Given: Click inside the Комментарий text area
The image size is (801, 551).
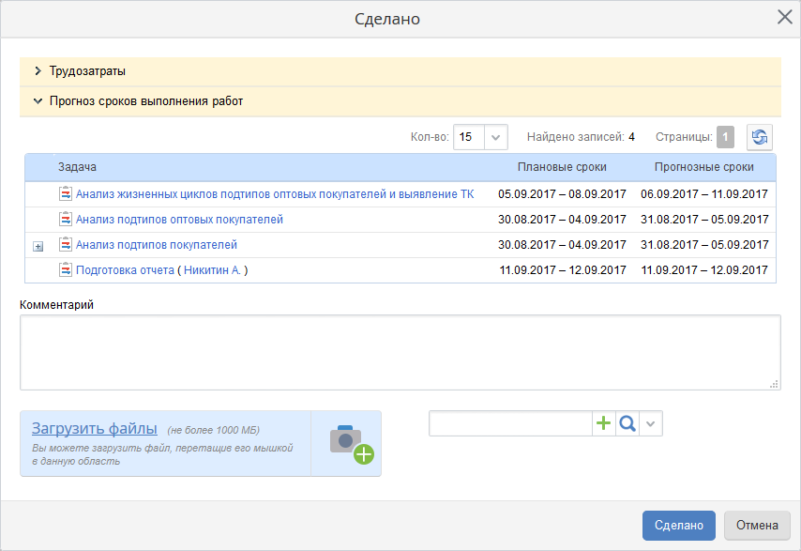Looking at the screenshot, I should 400,352.
